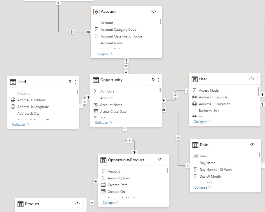Collapse the User table fields
Image resolution: width=265 pixels, height=212 pixels.
tap(200, 122)
